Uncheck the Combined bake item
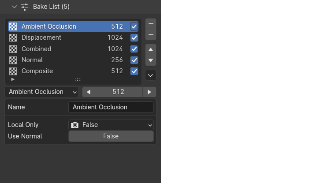 [134, 49]
